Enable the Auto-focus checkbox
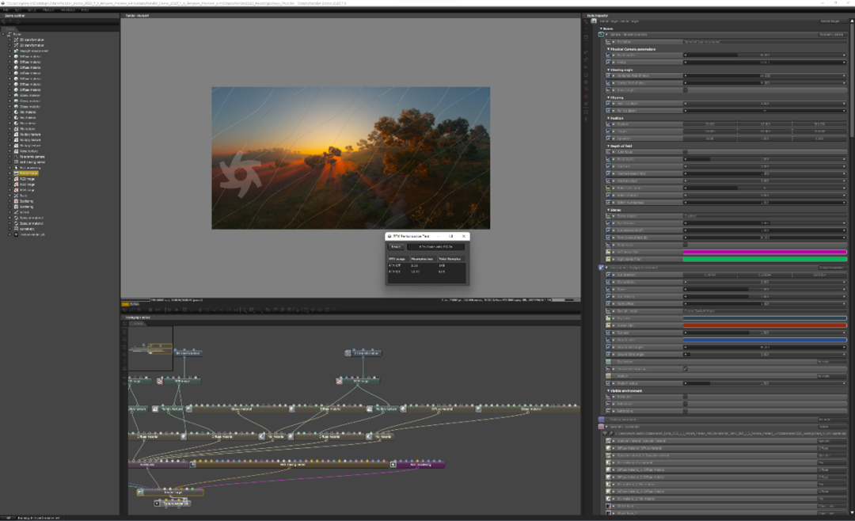855x521 pixels. point(686,151)
